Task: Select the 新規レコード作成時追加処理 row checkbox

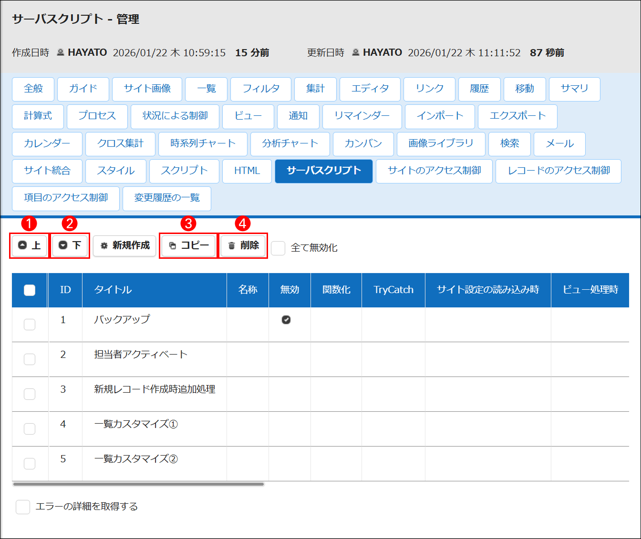Action: point(30,394)
